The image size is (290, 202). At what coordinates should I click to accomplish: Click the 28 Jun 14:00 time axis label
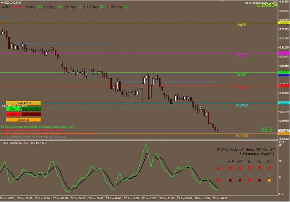tap(220, 198)
